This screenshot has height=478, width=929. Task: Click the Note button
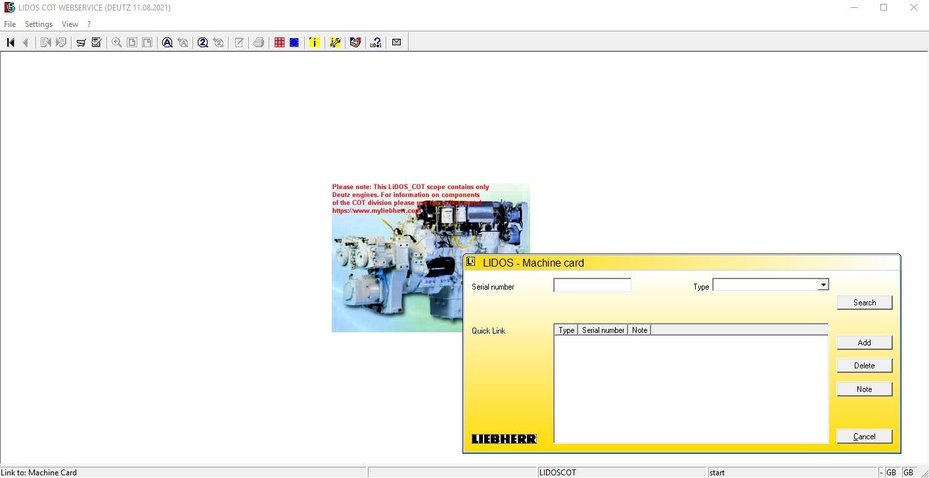coord(865,389)
